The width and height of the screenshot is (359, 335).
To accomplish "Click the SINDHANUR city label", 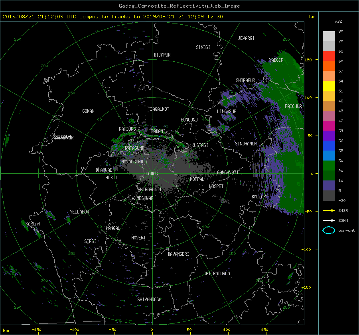I will [246, 144].
